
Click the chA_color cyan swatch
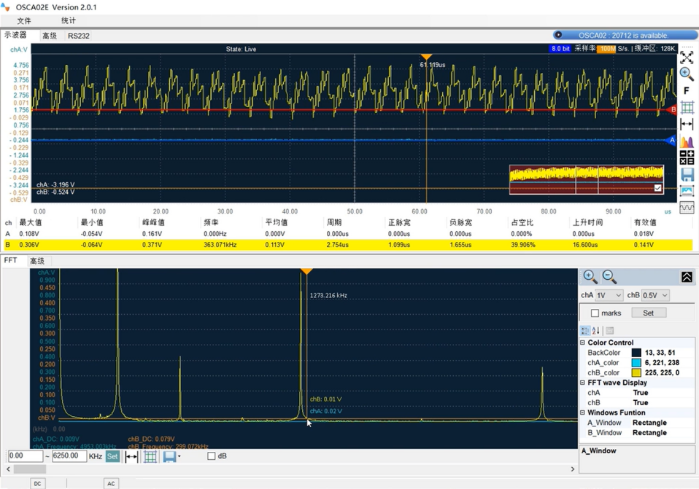pos(636,362)
